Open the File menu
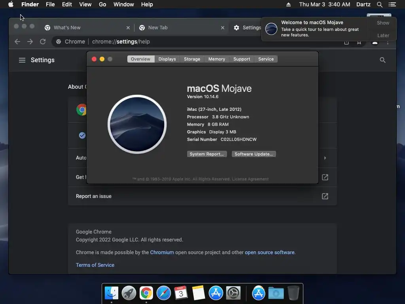Viewport: 405px width, 304px height. pos(50,4)
